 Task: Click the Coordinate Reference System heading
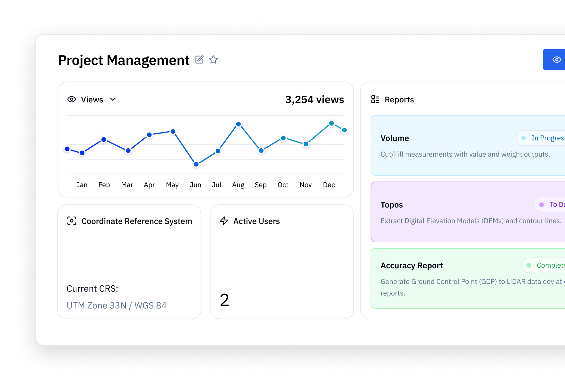pos(137,221)
